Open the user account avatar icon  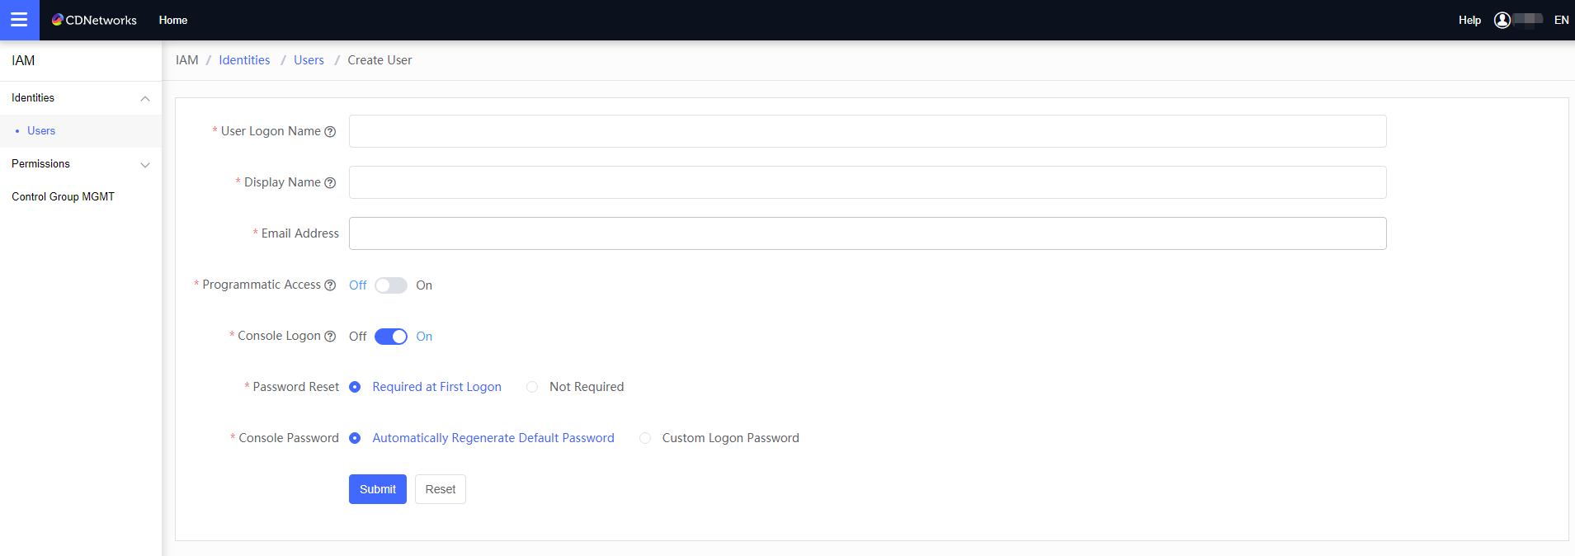tap(1502, 20)
